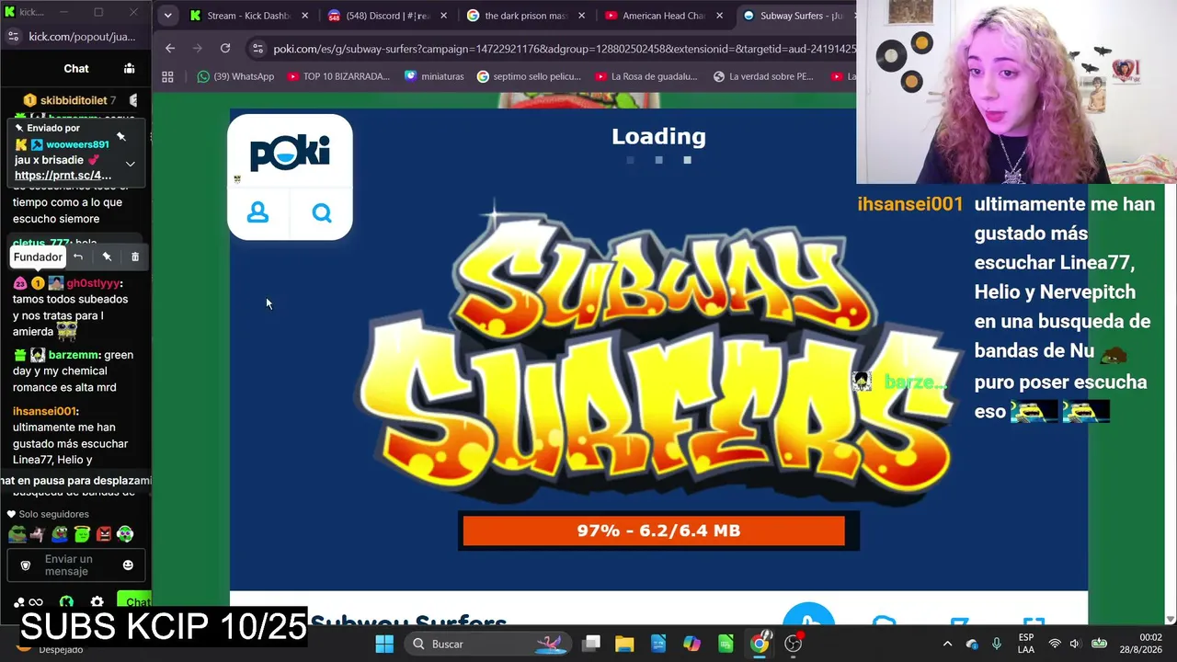
Task: Select the green headphones emote
Action: (x=125, y=533)
